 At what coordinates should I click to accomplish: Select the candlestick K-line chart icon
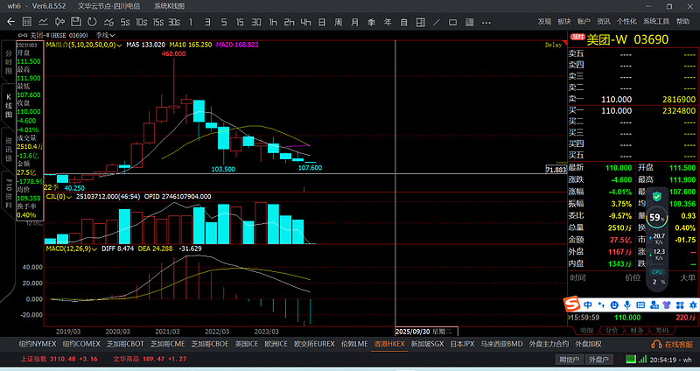(59, 22)
